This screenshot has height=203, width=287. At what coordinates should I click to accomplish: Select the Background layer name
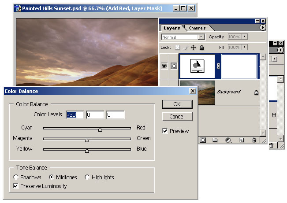point(229,92)
